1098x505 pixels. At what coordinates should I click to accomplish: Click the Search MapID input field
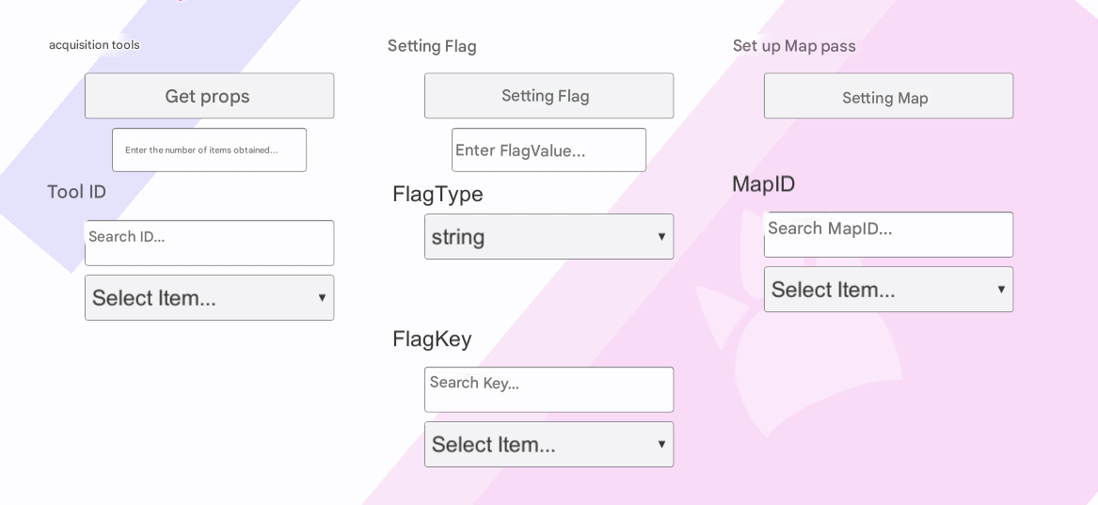tap(888, 234)
